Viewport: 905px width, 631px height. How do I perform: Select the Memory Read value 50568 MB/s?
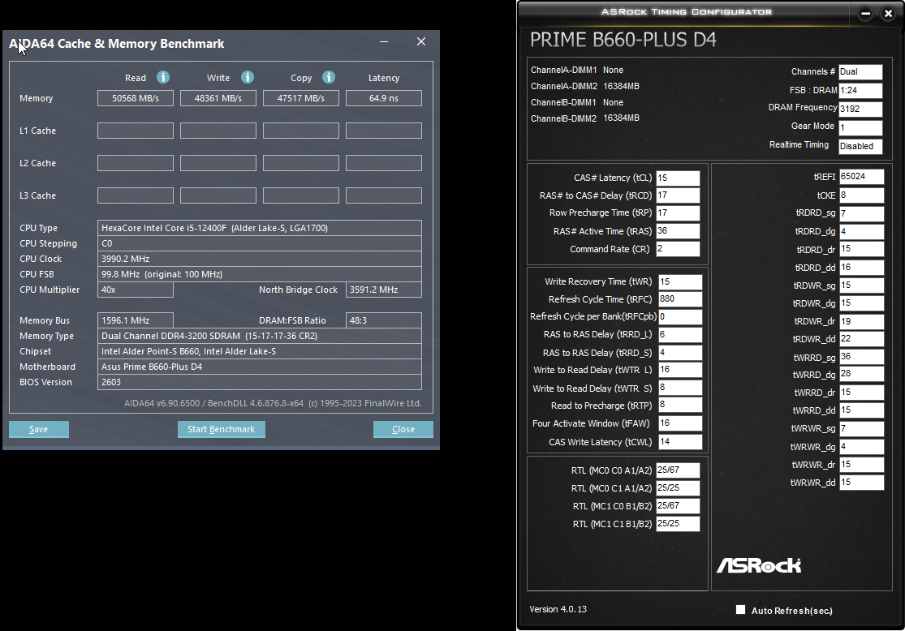(x=136, y=98)
